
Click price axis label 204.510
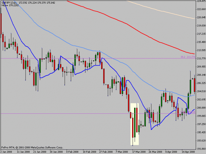point(201,91)
